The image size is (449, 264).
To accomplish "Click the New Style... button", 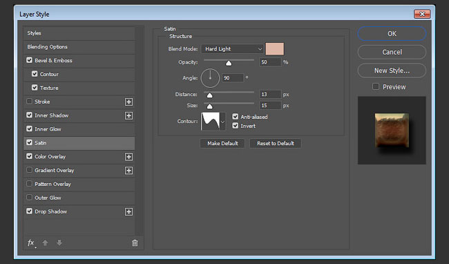I will 392,70.
